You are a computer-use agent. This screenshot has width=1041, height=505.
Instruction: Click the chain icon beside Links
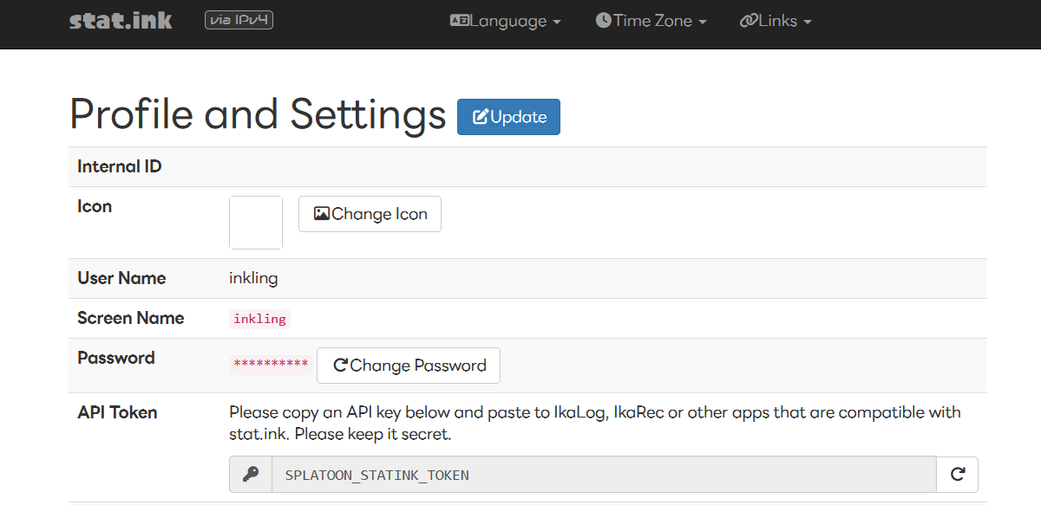pos(749,21)
